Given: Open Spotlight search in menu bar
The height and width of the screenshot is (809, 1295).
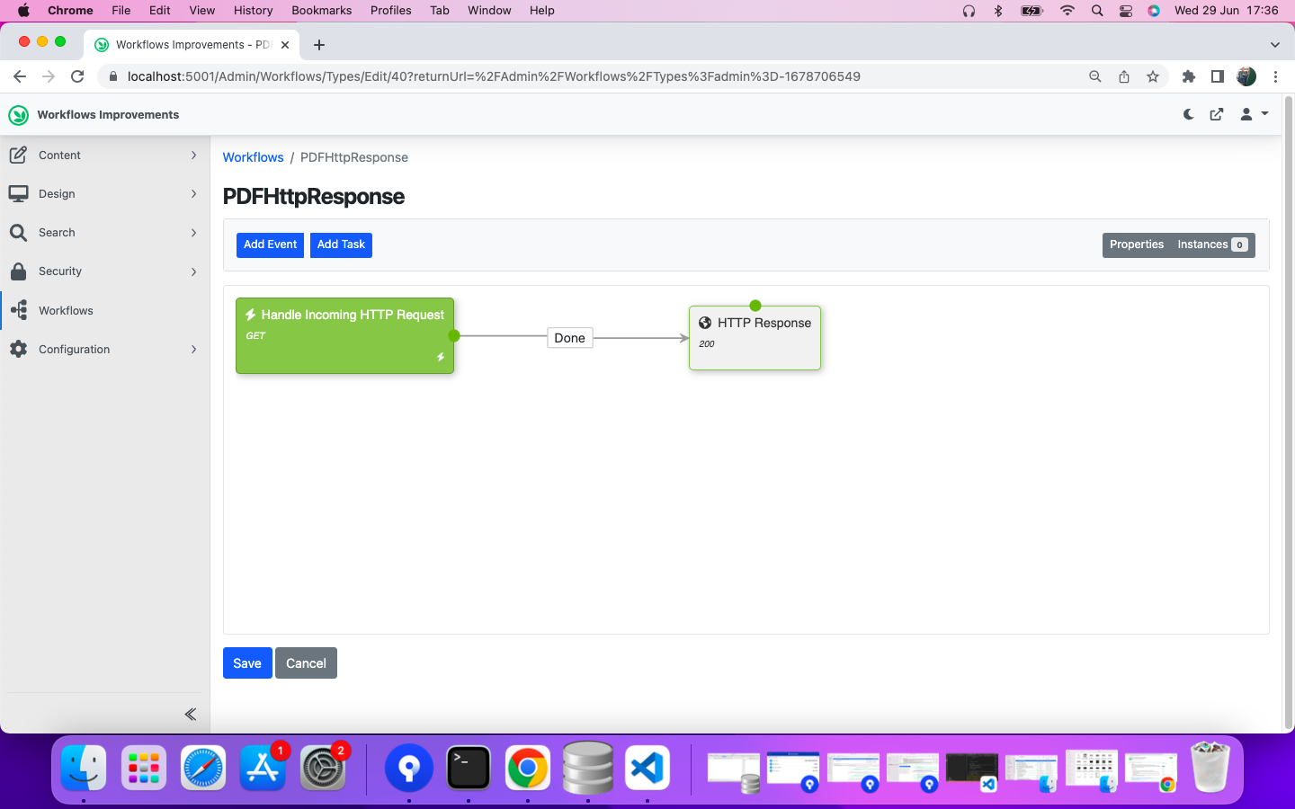Looking at the screenshot, I should tap(1097, 11).
